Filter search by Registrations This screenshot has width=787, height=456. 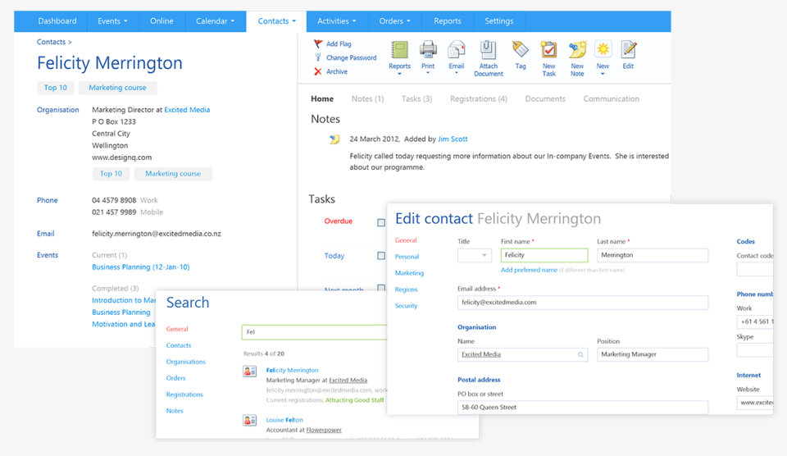184,394
